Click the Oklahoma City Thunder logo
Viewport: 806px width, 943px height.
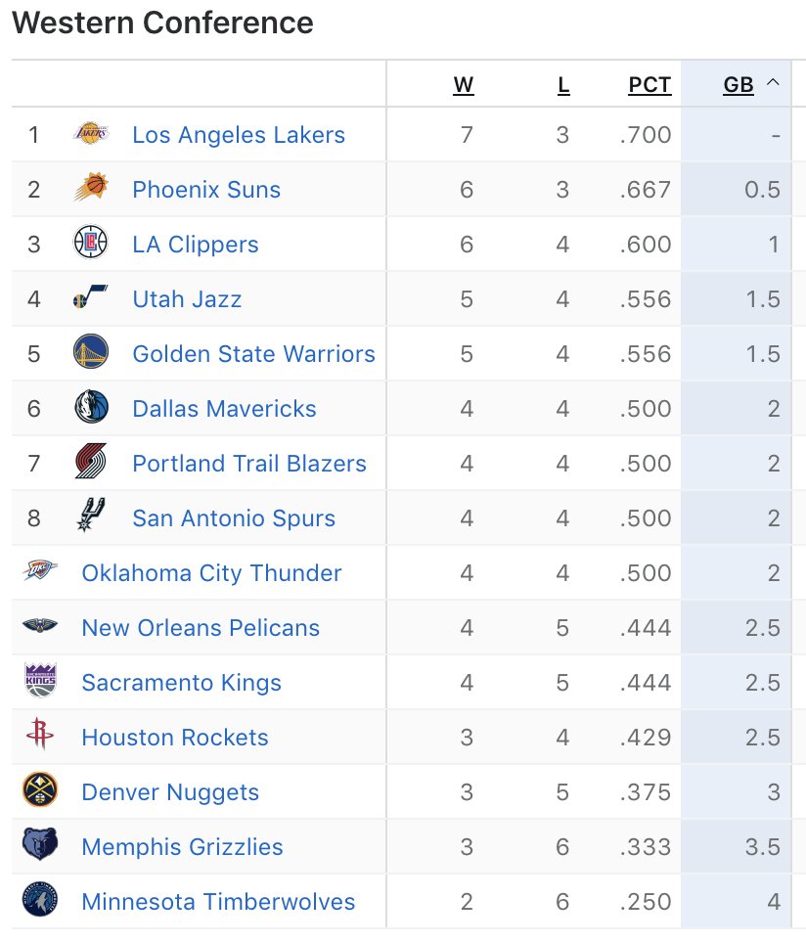point(40,571)
